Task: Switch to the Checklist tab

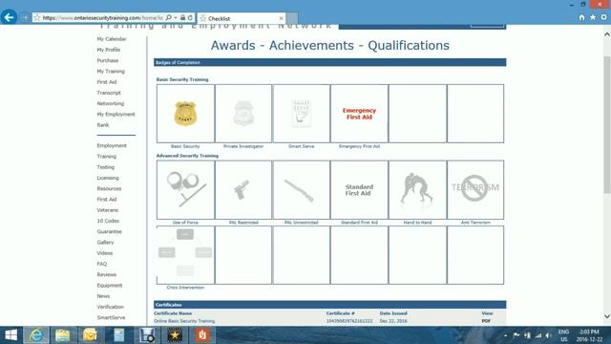Action: pos(242,18)
